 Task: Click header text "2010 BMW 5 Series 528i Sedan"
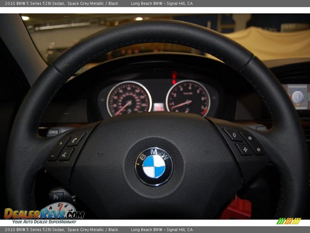tap(35, 3)
